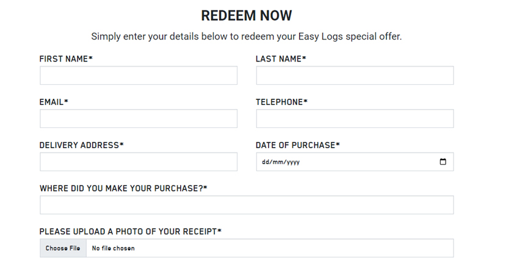Click the DELIVERY ADDRESS label
This screenshot has width=514, height=267.
[81, 145]
